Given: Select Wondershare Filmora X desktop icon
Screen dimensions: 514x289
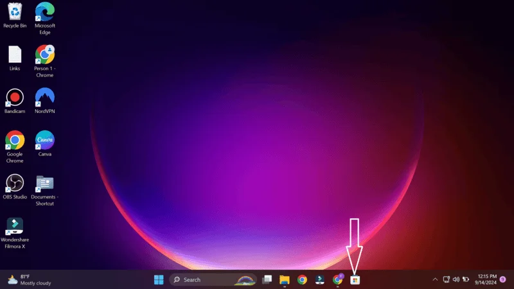Looking at the screenshot, I should 14,225.
